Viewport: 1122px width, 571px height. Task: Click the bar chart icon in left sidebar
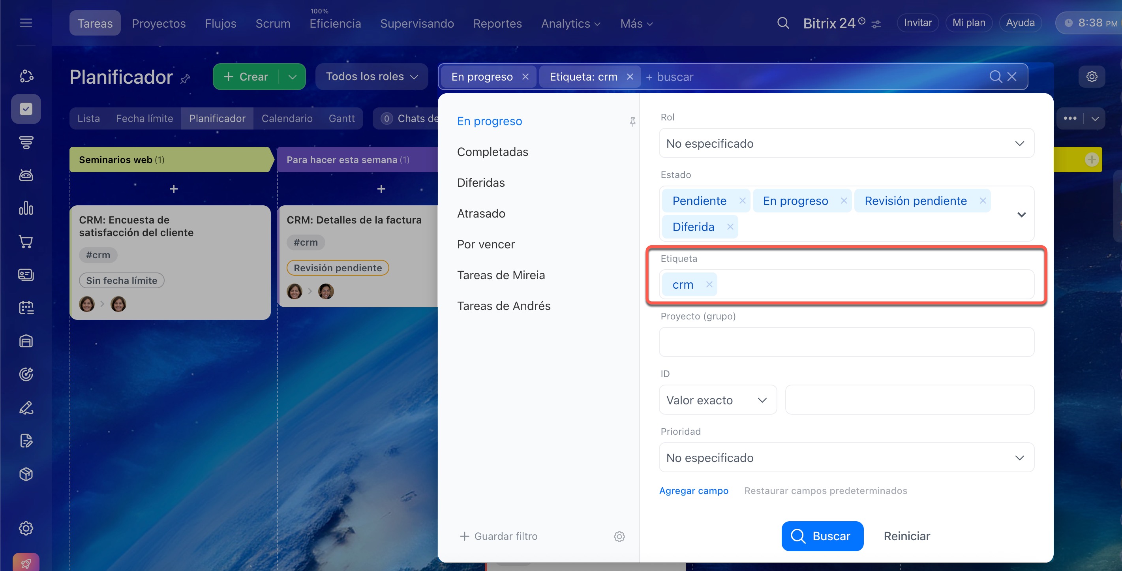(26, 208)
